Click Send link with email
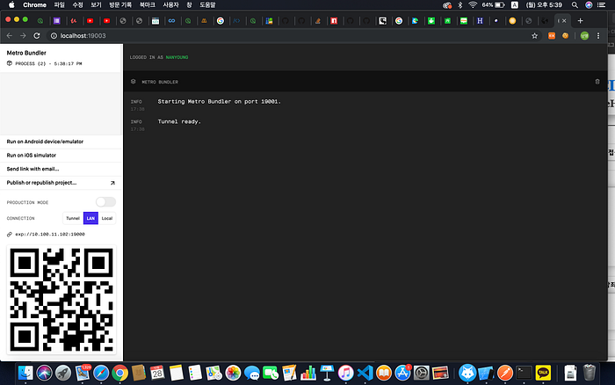Viewport: 615px width, 385px height. click(61, 169)
